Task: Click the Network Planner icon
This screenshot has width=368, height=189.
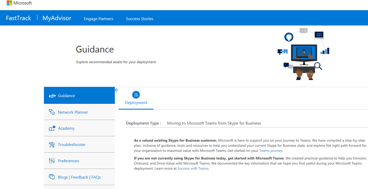Action: 52,112
